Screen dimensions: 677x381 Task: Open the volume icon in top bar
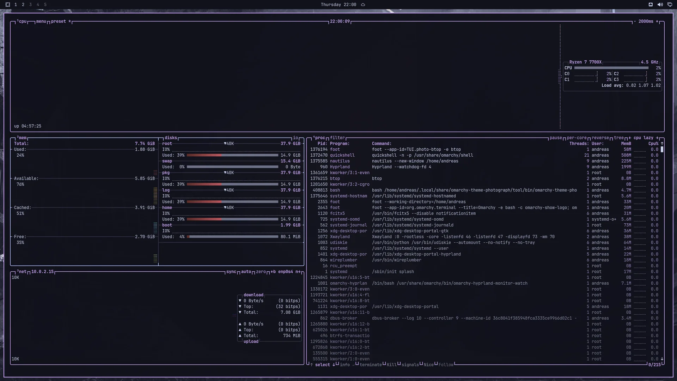pos(660,5)
